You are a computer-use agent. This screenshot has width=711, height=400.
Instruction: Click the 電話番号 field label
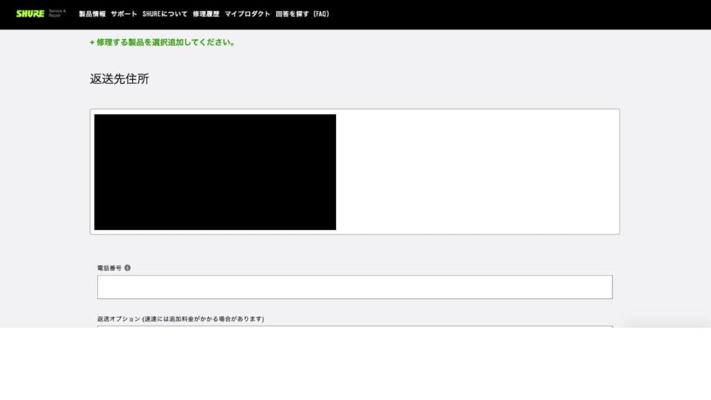pyautogui.click(x=109, y=267)
